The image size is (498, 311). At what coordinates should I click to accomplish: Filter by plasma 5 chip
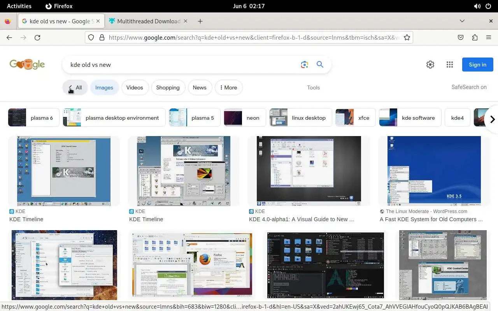pos(195,118)
